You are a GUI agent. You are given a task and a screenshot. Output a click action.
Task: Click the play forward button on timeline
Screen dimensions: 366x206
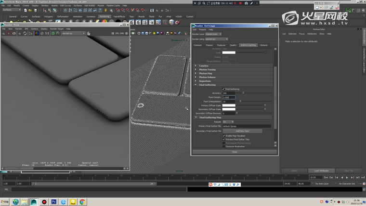[347, 178]
